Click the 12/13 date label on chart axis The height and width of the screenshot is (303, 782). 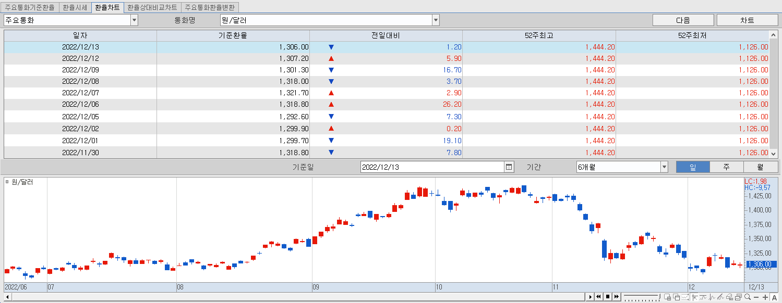755,287
